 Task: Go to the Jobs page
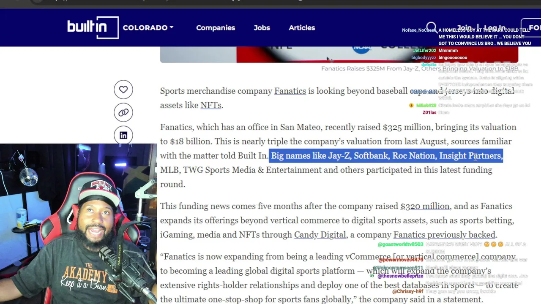(x=262, y=27)
